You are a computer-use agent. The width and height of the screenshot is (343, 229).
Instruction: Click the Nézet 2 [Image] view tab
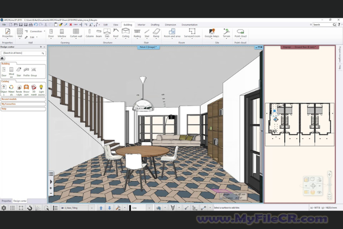(148, 47)
